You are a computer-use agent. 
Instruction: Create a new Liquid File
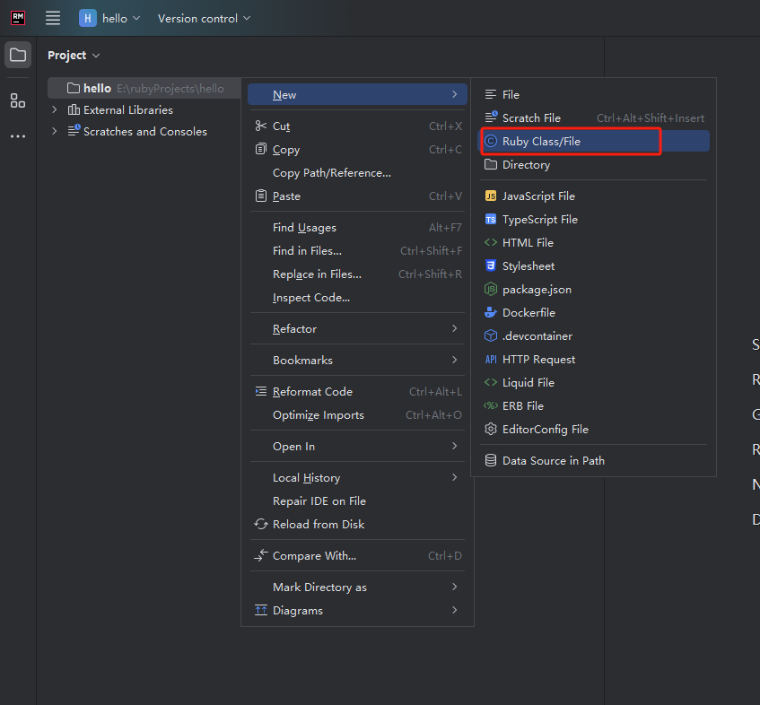[x=593, y=382]
